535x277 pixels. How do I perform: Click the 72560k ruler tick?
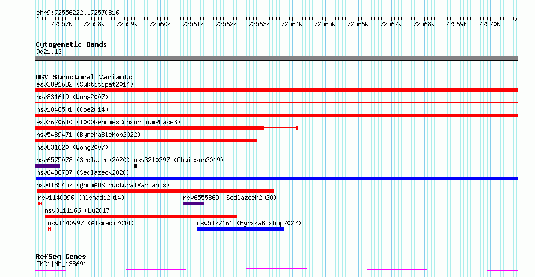(x=160, y=24)
